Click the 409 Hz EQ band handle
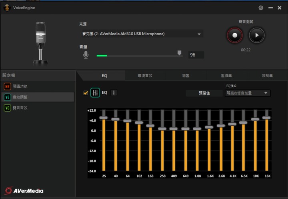The height and width of the screenshot is (199, 288). pyautogui.click(x=174, y=129)
